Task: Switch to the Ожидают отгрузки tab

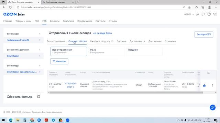Action: (100, 41)
